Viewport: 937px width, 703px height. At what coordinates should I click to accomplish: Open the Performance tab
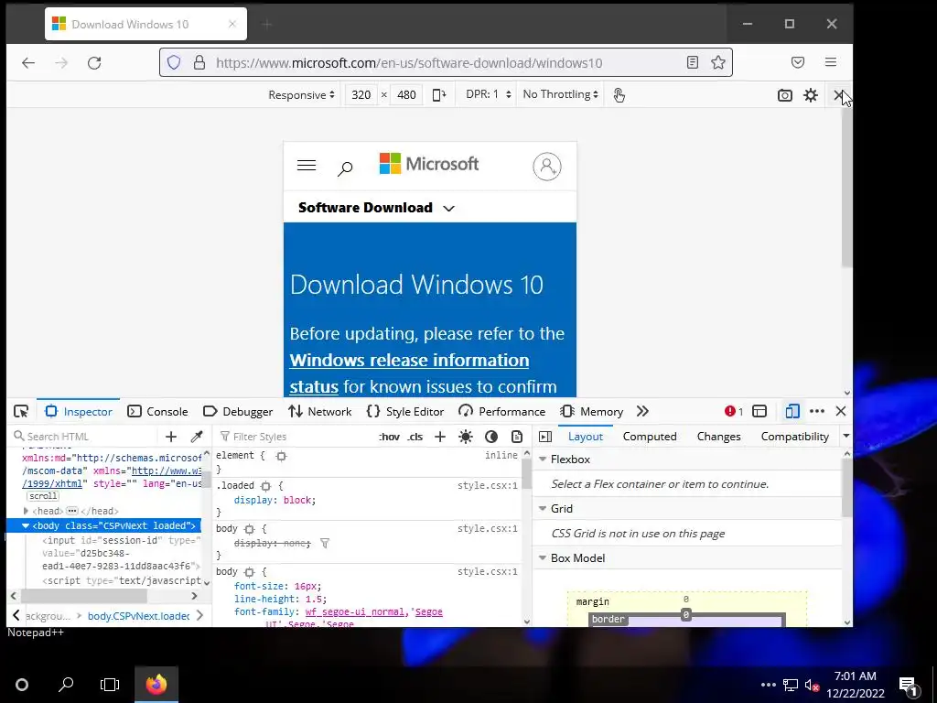coord(502,411)
